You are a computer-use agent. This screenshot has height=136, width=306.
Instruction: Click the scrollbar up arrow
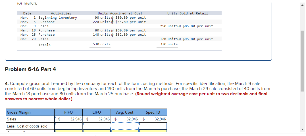coord(303,5)
